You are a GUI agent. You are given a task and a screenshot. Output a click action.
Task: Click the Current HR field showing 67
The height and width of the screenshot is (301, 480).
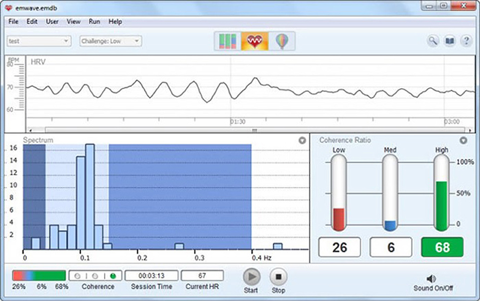202,276
